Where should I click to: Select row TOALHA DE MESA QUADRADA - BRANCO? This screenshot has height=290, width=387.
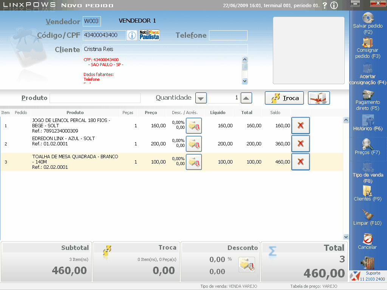(172, 162)
